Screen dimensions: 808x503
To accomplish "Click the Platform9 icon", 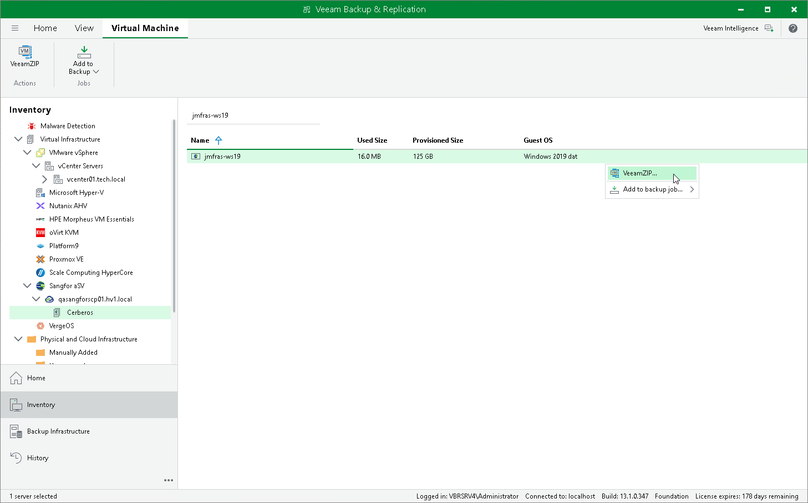I will point(40,246).
